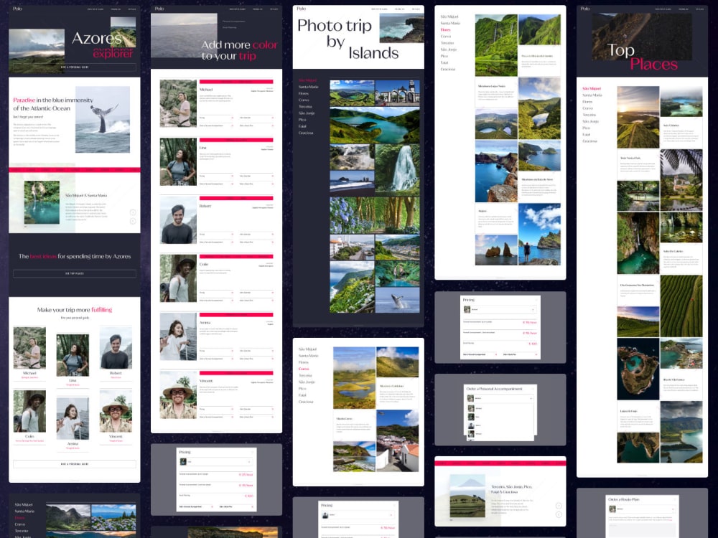The width and height of the screenshot is (718, 538).
Task: Expand Pricing row in Robert's guide card
Action: click(x=216, y=235)
